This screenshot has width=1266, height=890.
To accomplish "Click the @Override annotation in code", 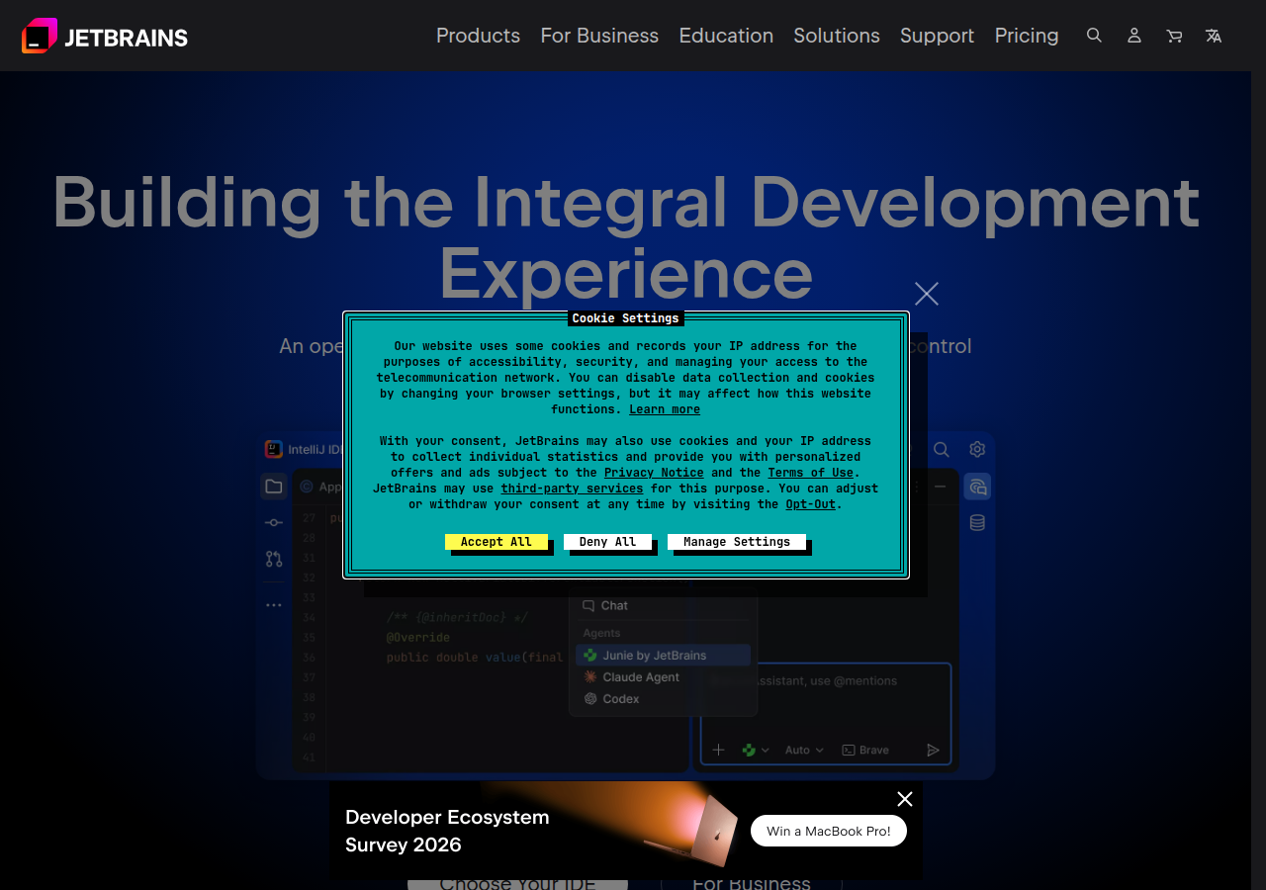I will pyautogui.click(x=418, y=638).
